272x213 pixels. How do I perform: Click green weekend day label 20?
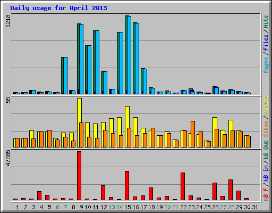click(167, 207)
